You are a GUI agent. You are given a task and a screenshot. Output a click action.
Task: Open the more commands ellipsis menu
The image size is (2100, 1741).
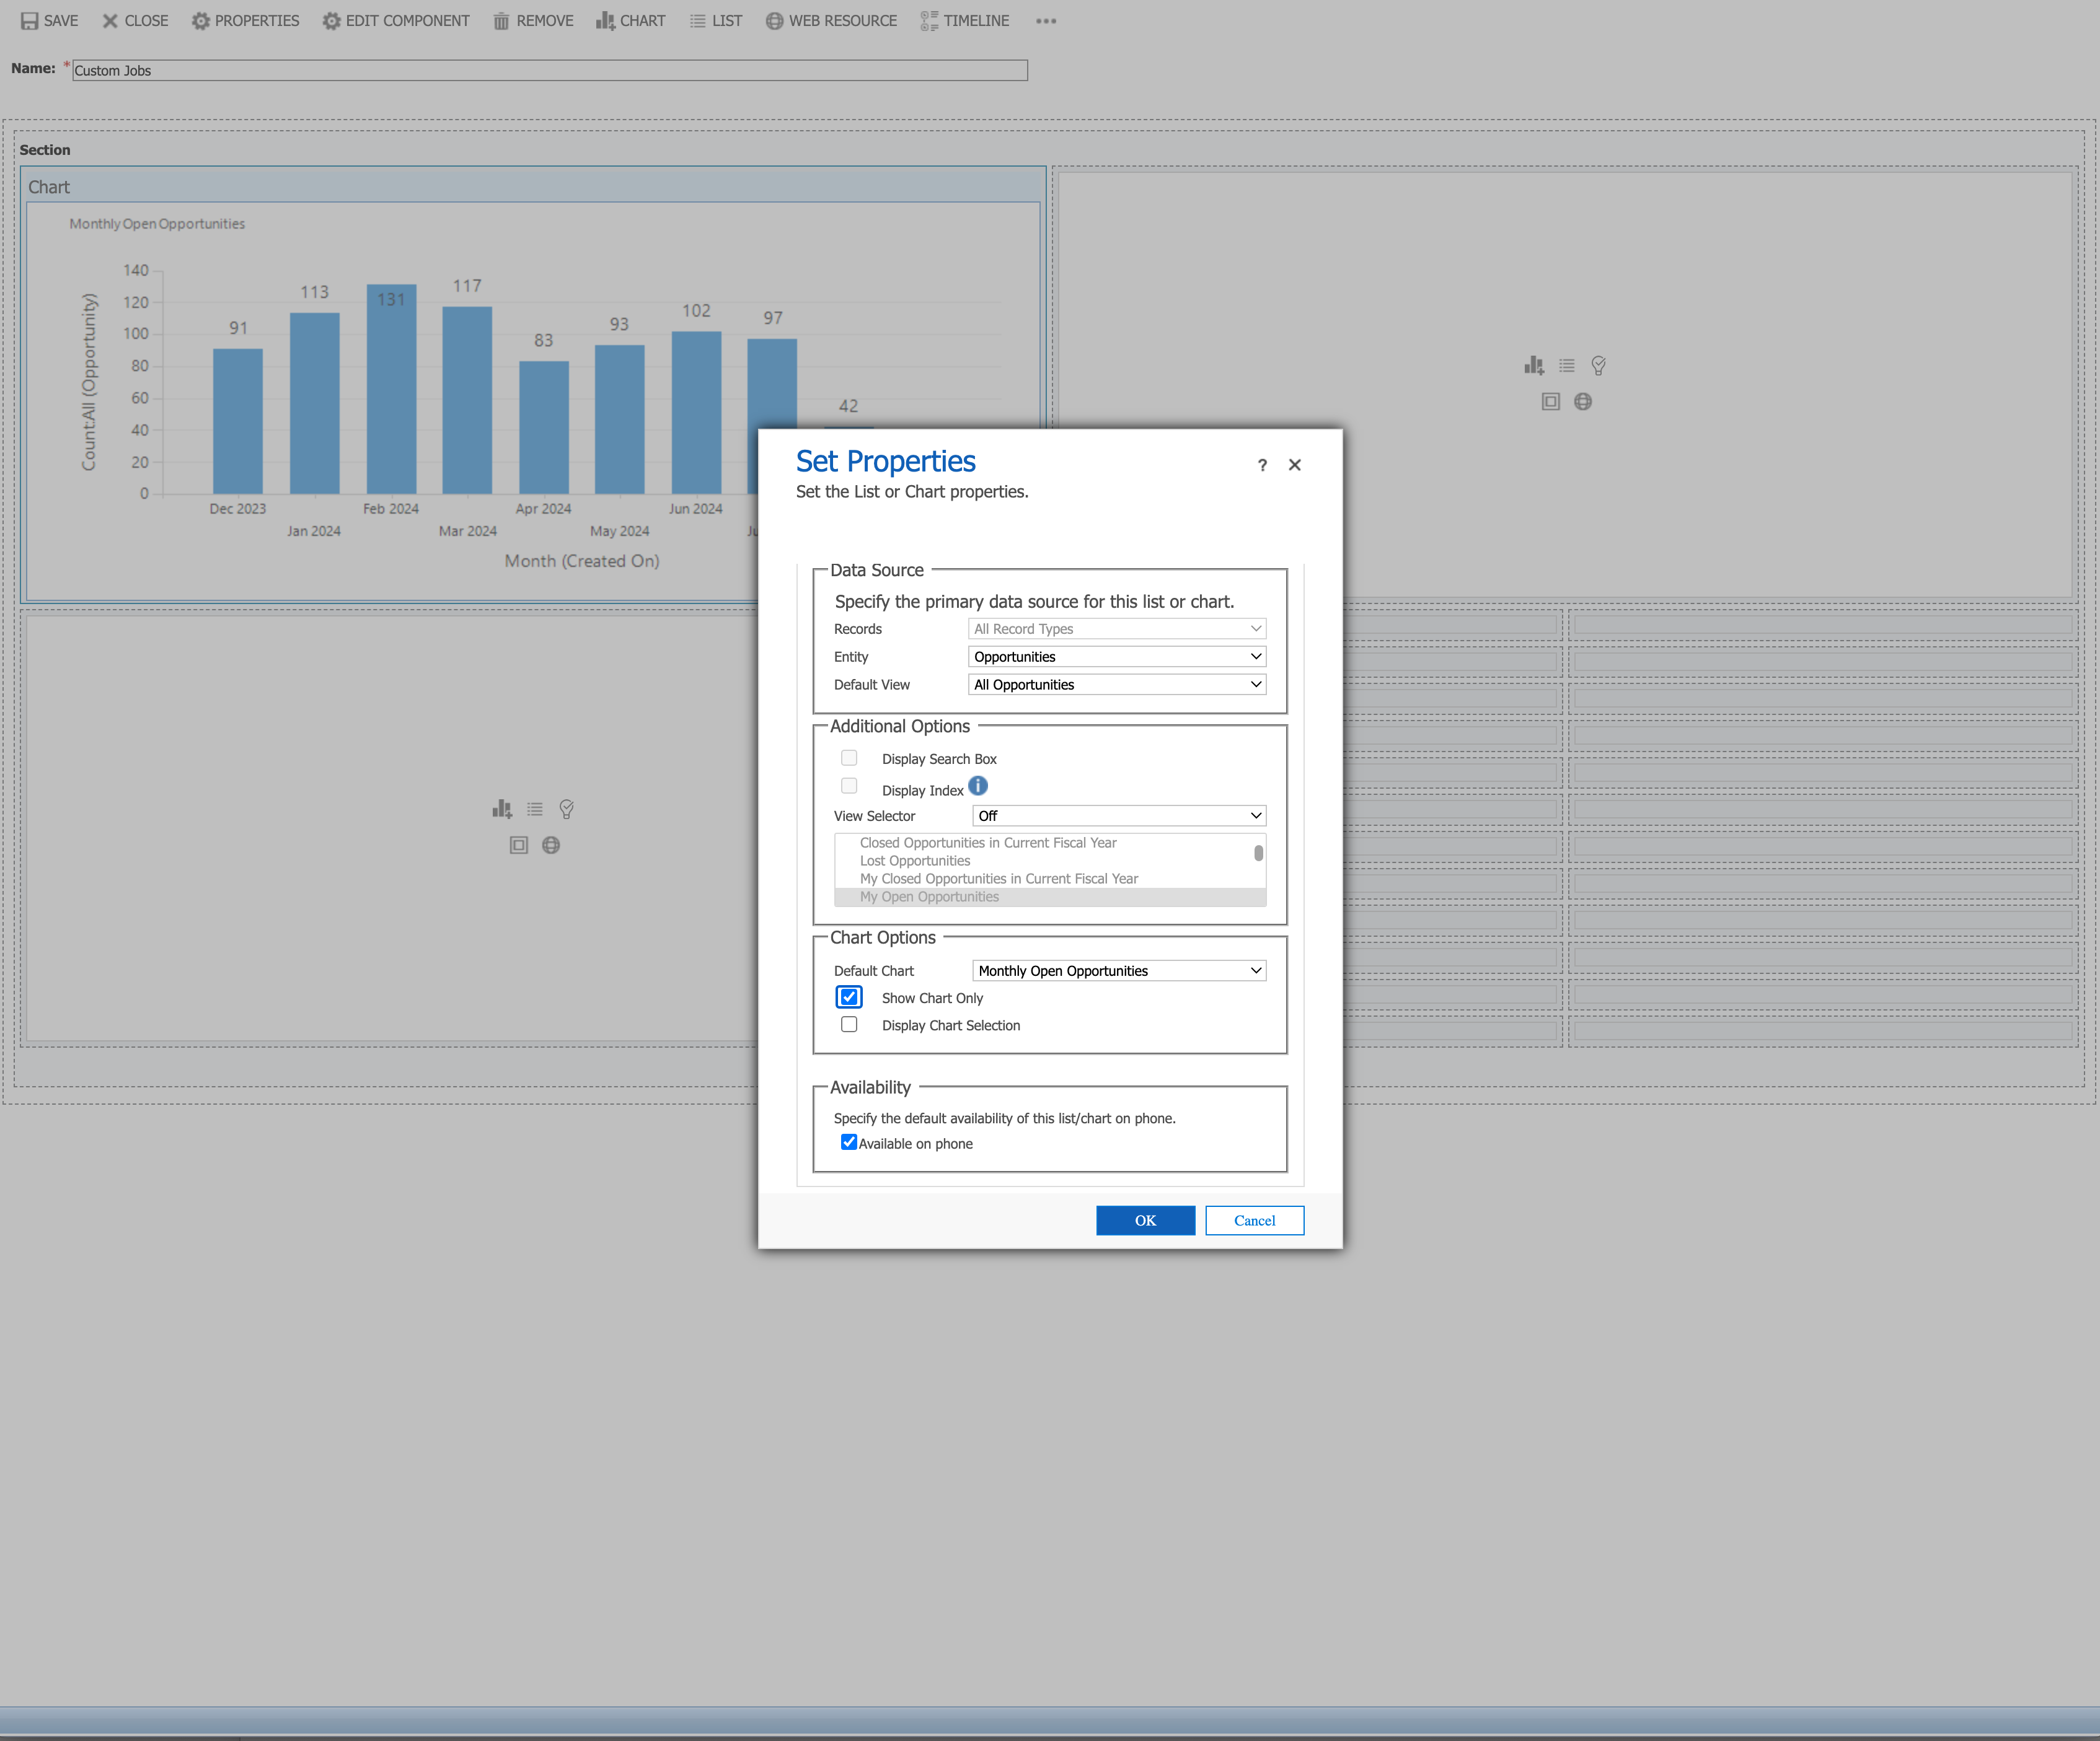1046,21
